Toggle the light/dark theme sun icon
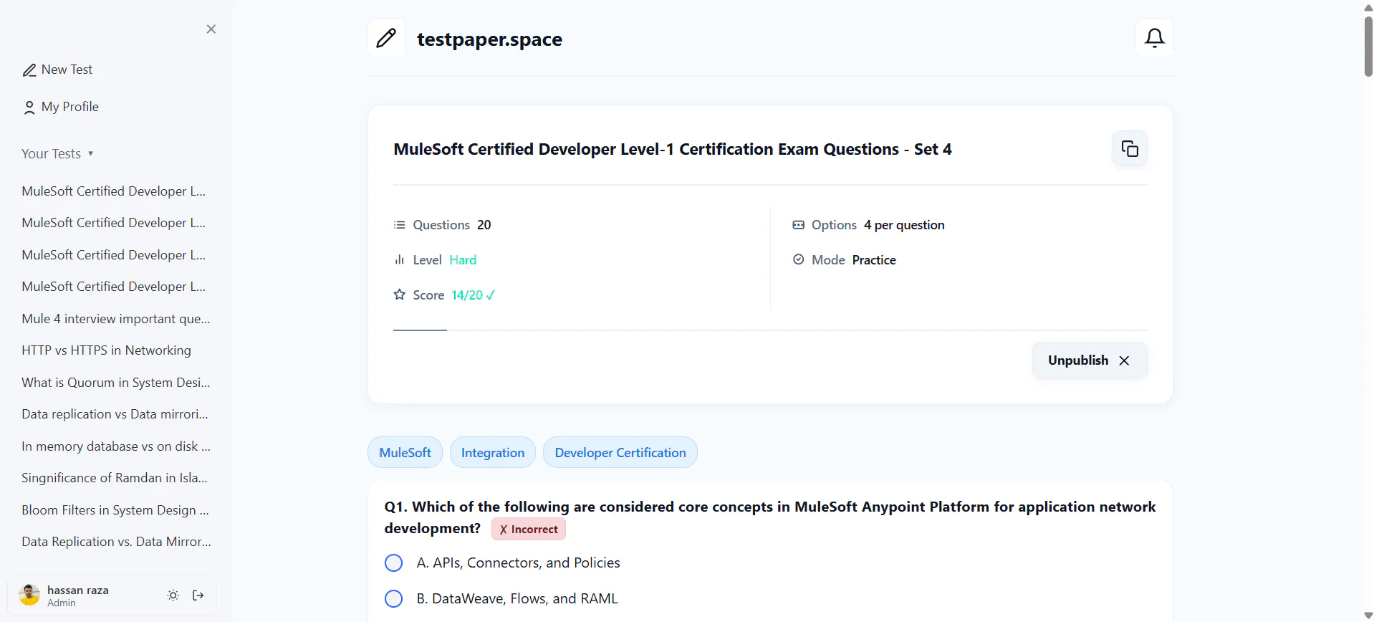This screenshot has height=622, width=1374. [173, 595]
